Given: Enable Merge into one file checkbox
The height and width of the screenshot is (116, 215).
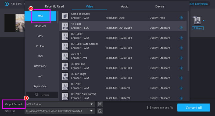Looking at the screenshot, I should [149, 108].
